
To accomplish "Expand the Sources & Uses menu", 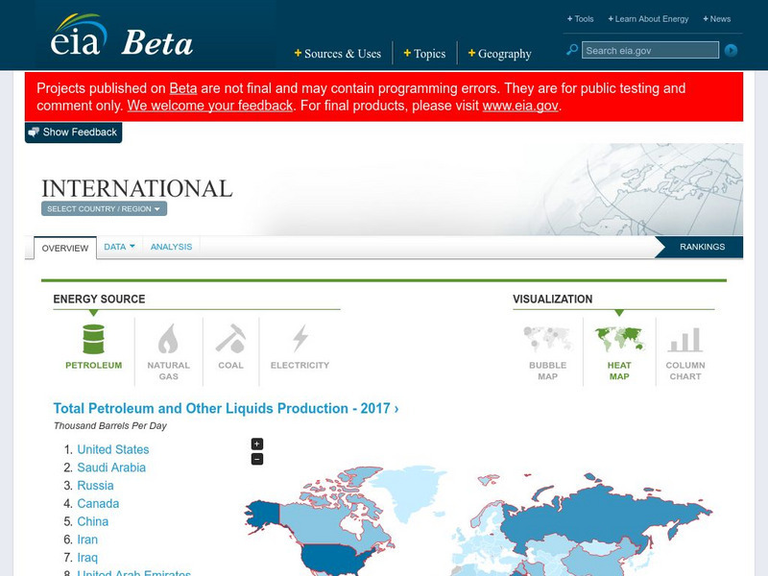I will click(337, 54).
